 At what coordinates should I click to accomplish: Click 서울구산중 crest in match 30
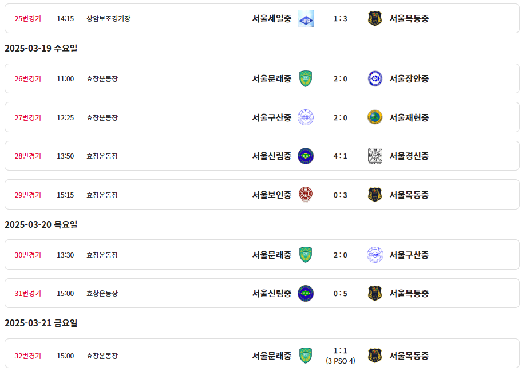click(375, 255)
